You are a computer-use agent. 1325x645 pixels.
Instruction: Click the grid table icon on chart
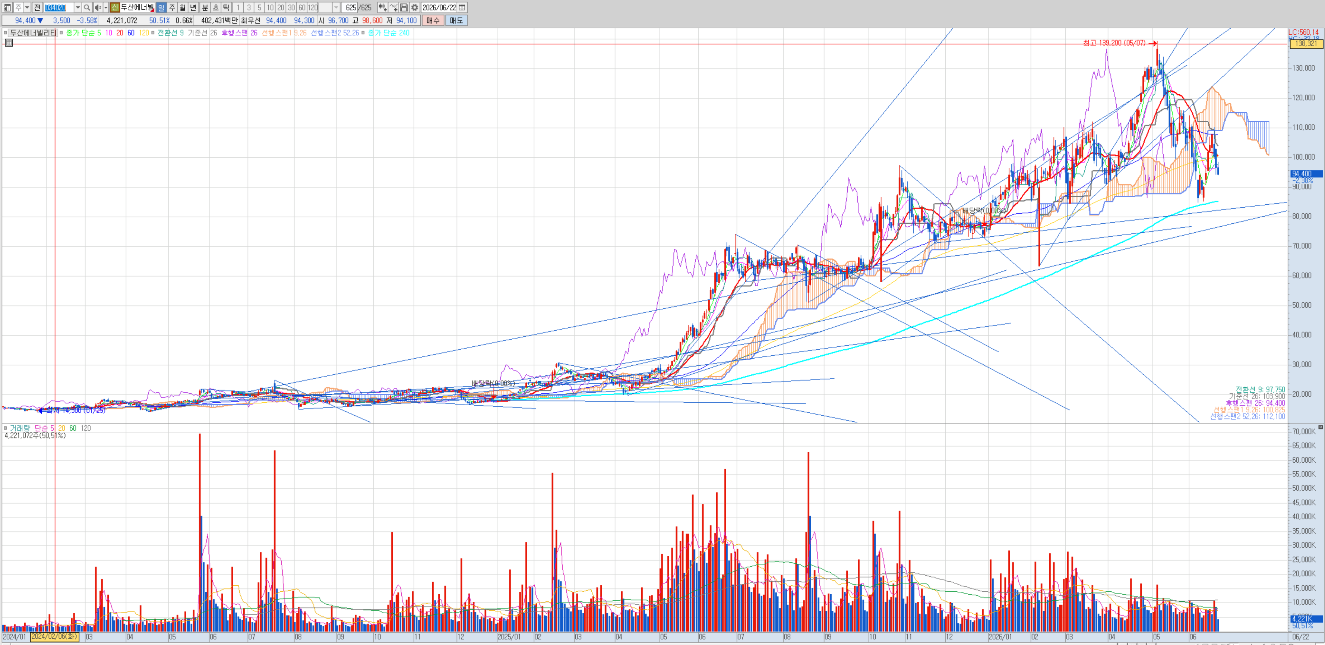click(9, 43)
